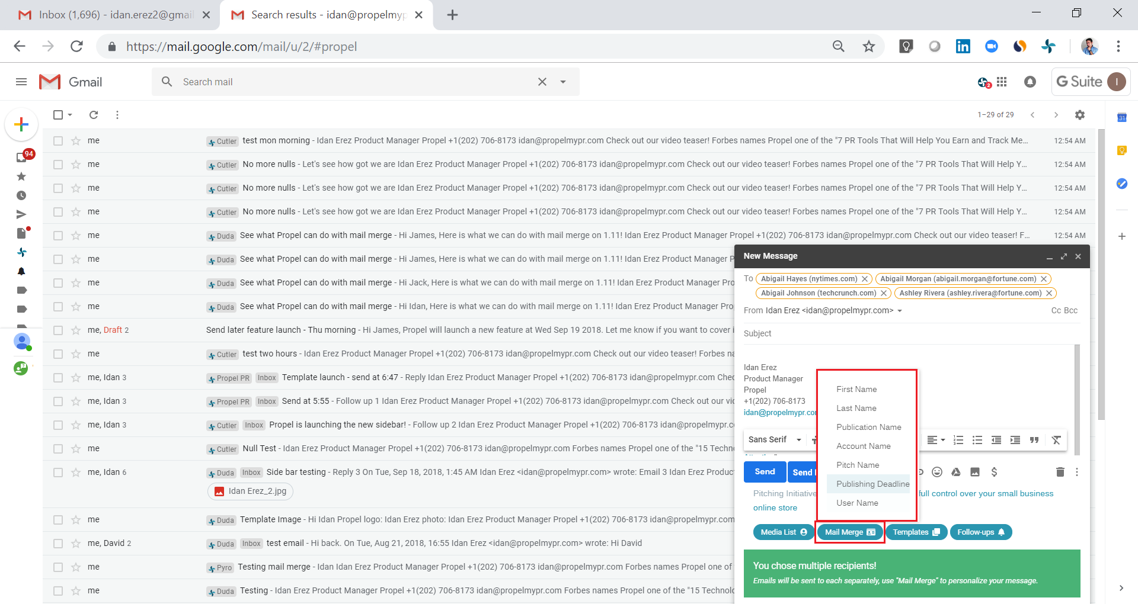Remove Abigail Hayes recipient chip
Screen dimensions: 1138x604
point(865,279)
